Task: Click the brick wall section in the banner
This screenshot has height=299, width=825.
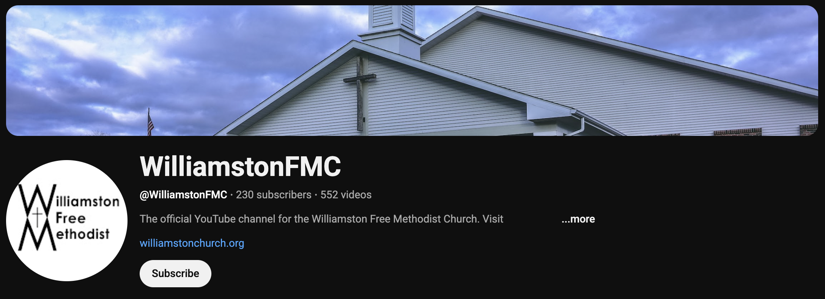Action: click(x=737, y=132)
